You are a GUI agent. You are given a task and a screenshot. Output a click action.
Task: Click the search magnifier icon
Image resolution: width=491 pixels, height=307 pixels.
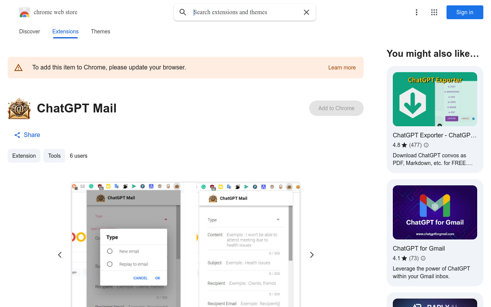(x=183, y=12)
